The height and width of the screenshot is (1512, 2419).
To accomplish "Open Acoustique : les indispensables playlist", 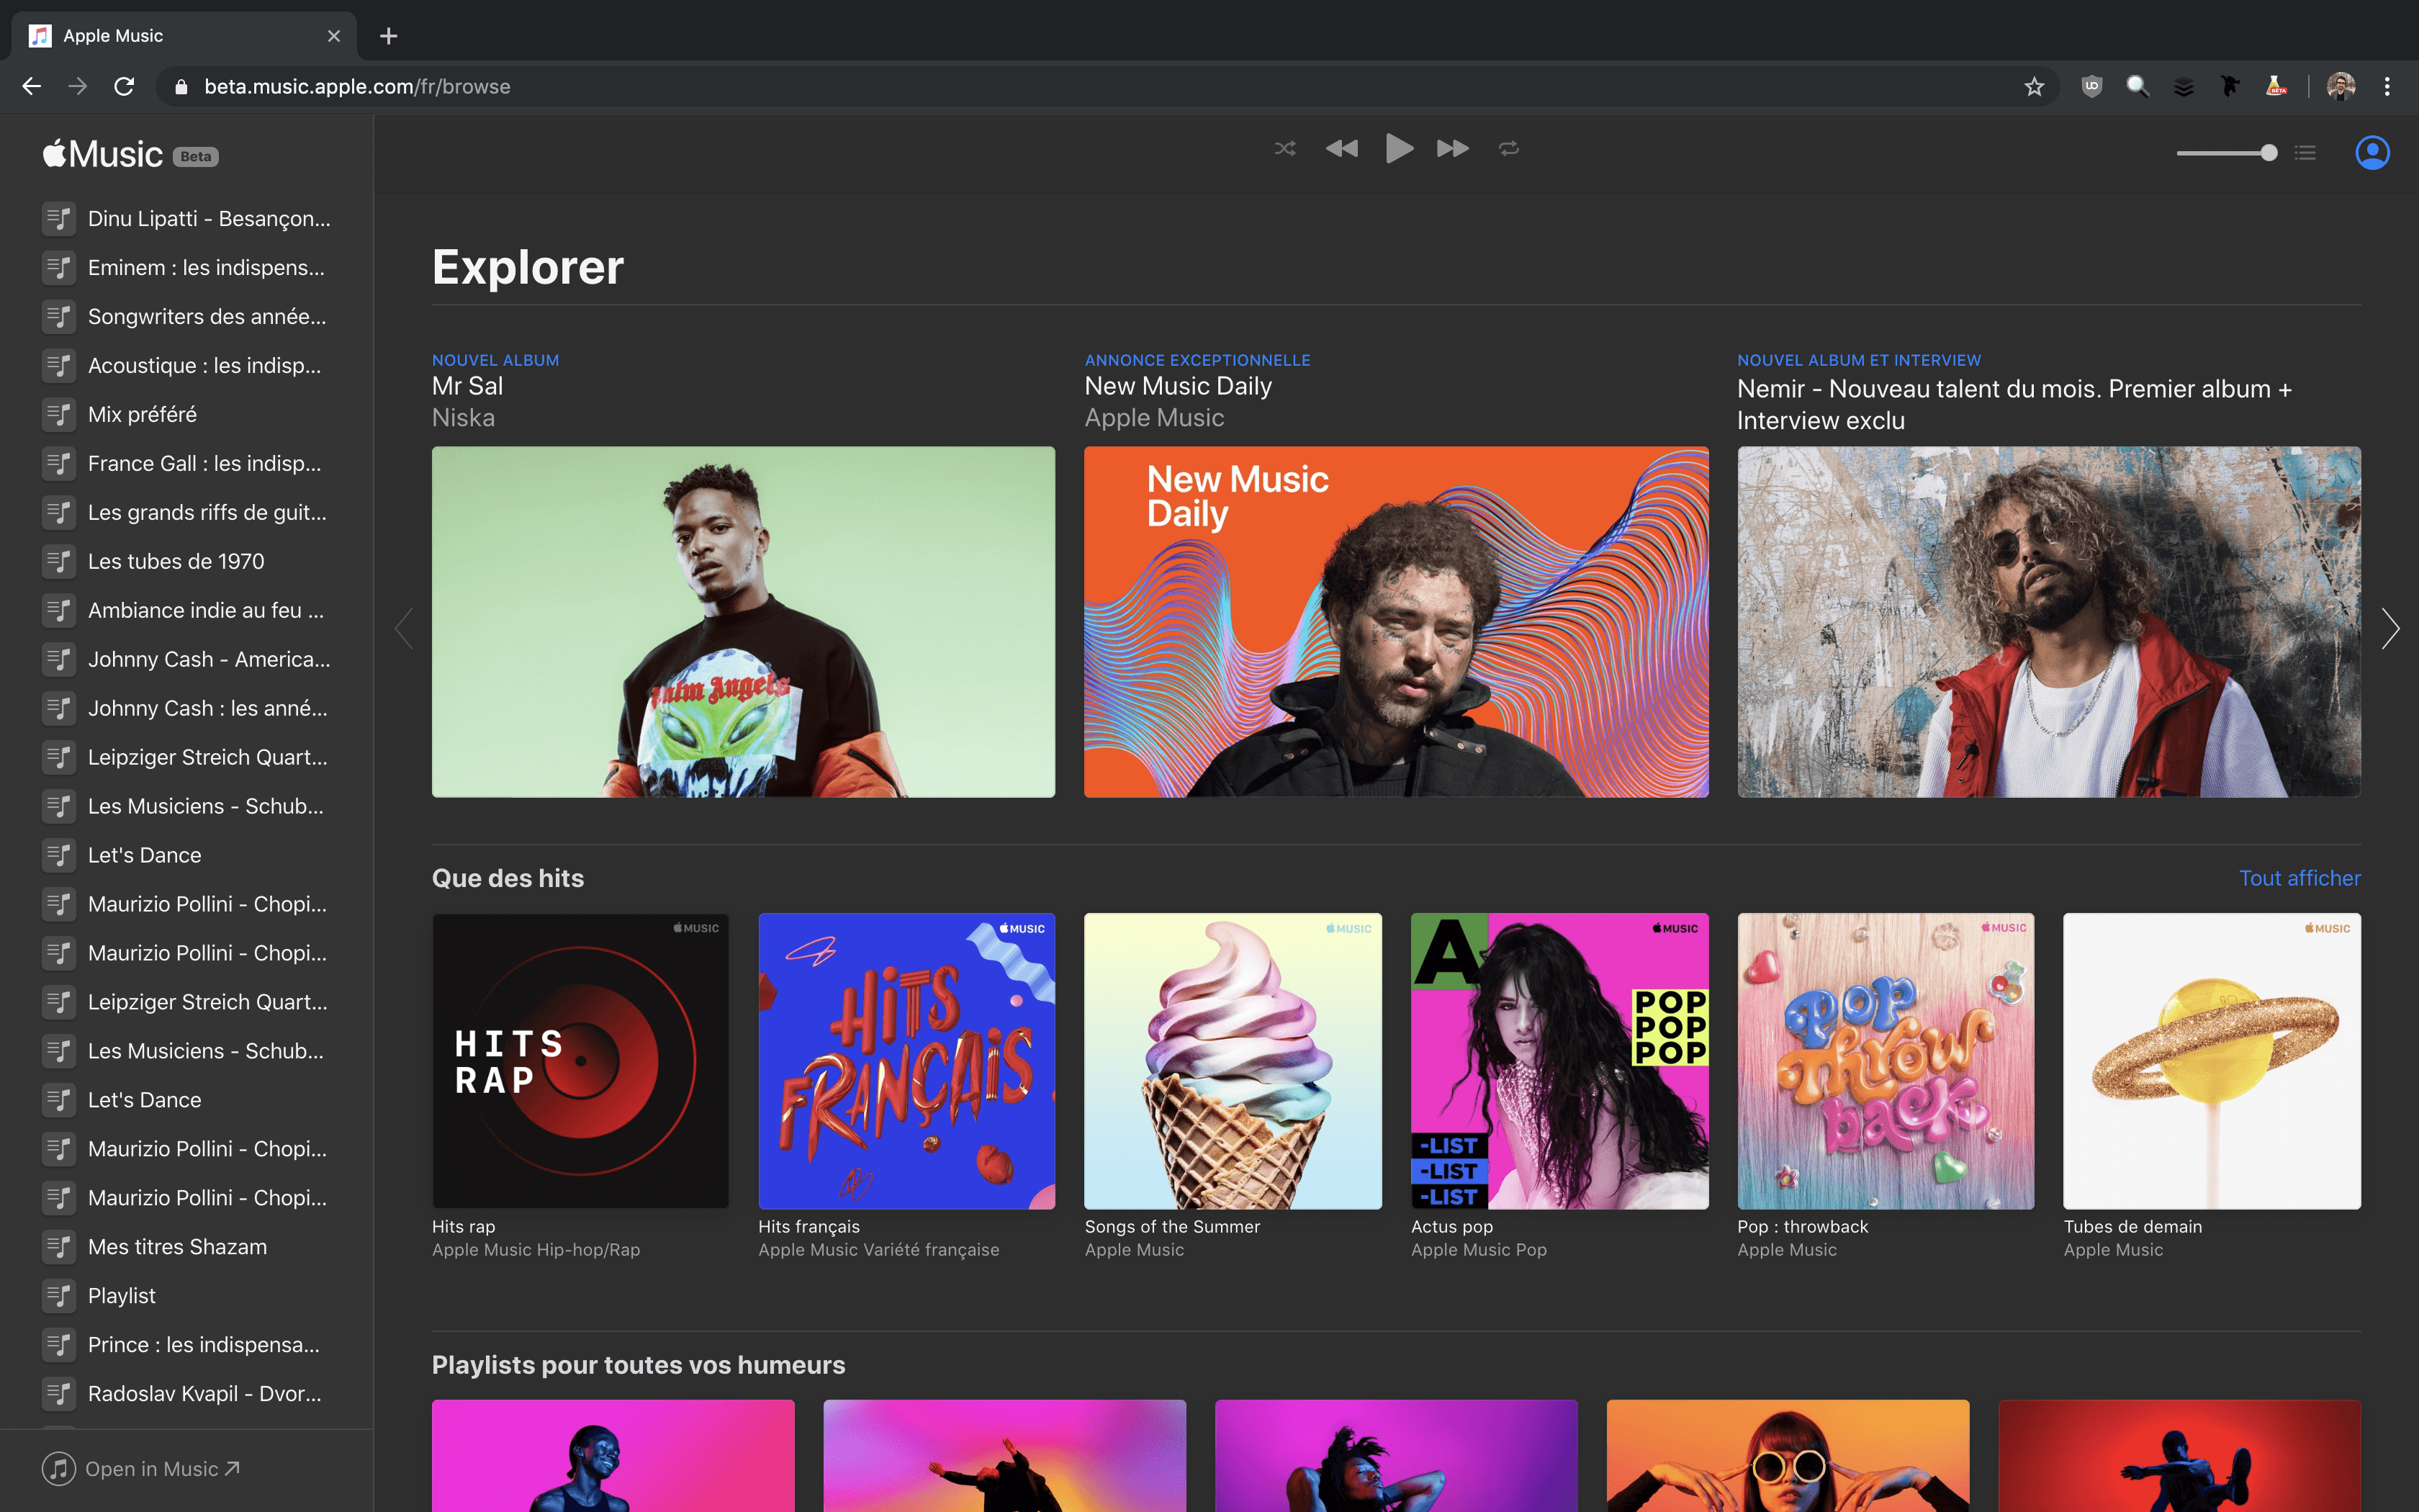I will [187, 366].
